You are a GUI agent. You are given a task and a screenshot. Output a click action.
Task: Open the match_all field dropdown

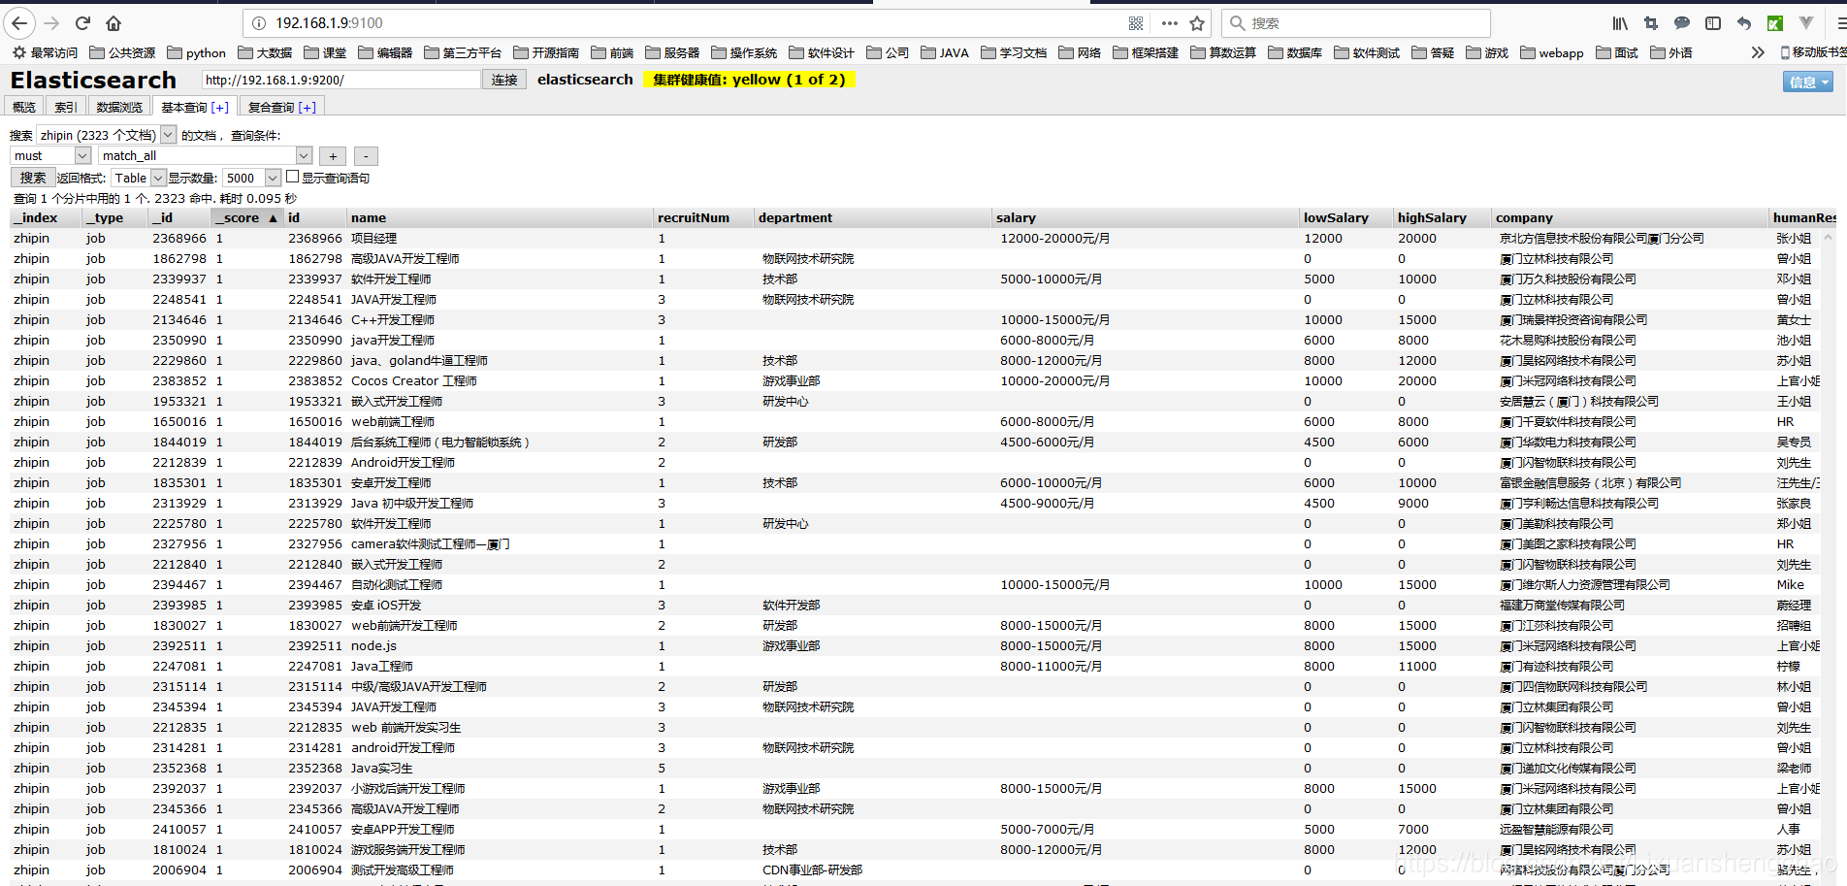206,155
